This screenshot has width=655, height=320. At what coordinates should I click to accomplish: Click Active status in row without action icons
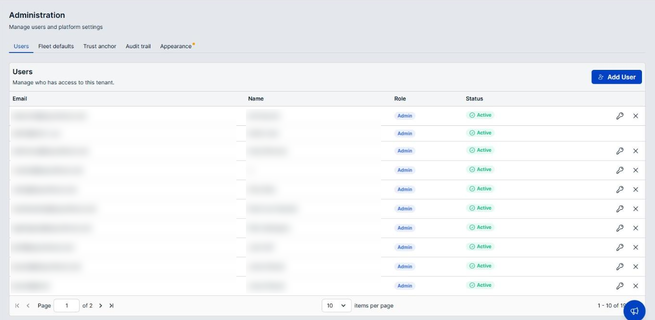(480, 133)
